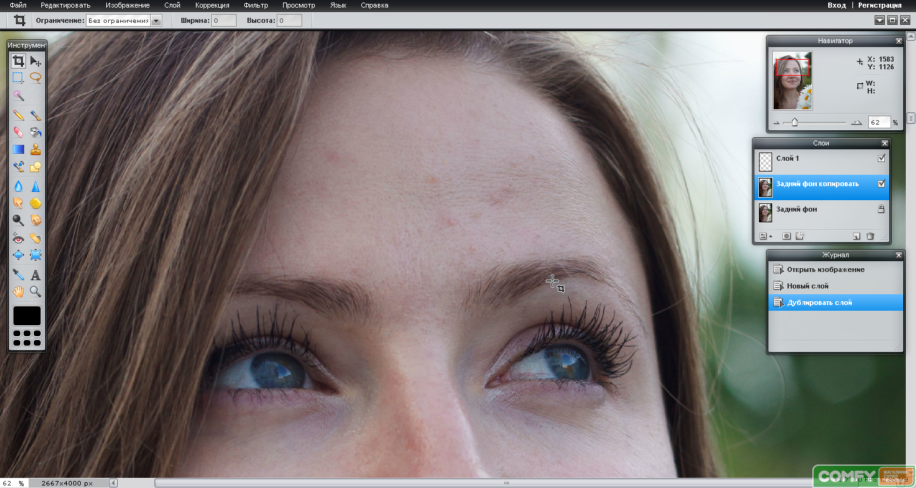Open the Изображение menu
Image resolution: width=916 pixels, height=488 pixels.
coord(128,5)
